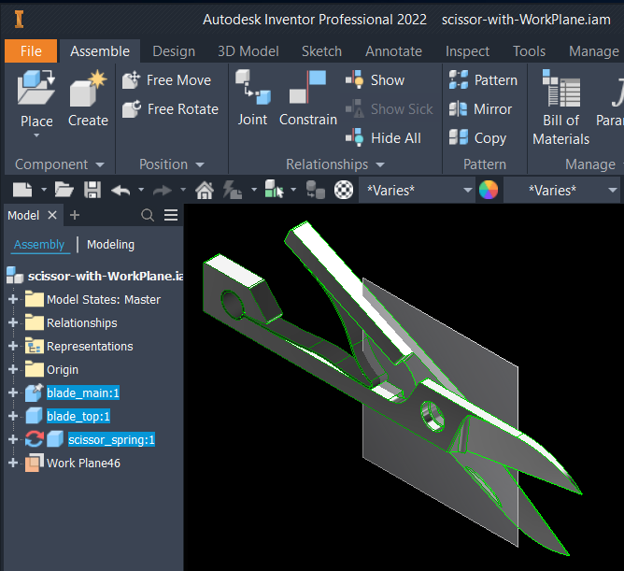Switch to the Tools tab

click(x=529, y=51)
